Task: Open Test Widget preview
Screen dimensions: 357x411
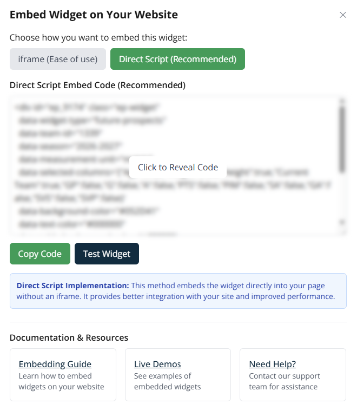Action: coord(107,254)
